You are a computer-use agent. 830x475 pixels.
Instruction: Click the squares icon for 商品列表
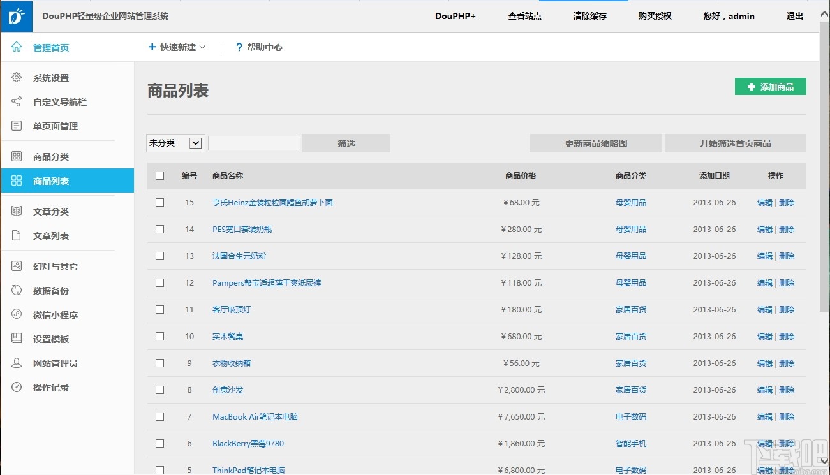[17, 181]
